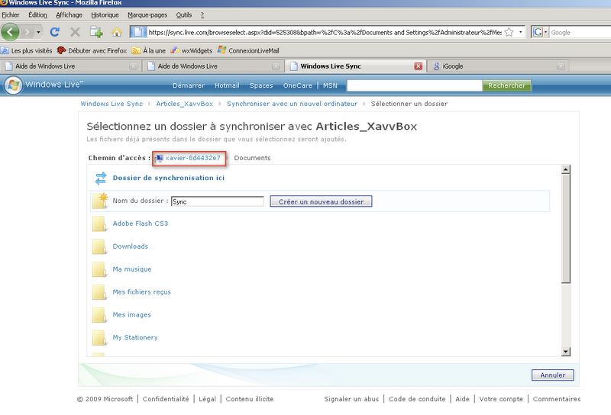
Task: Click the green Rechercher button
Action: tap(506, 85)
